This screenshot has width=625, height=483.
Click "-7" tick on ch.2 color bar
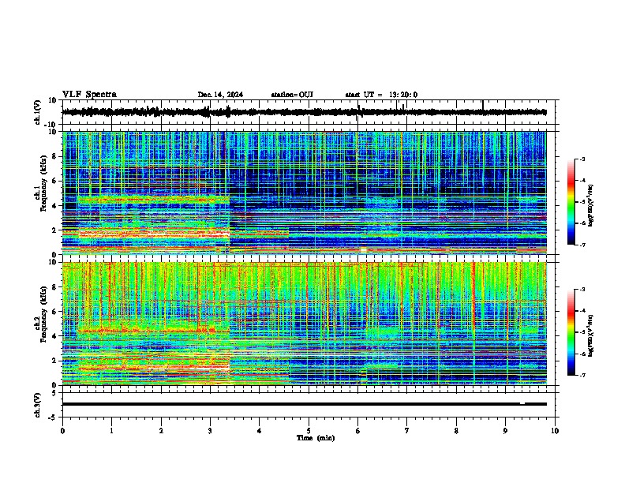click(582, 376)
